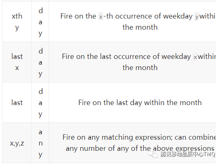The image size is (222, 164).
Task: Select the "last x" expression cell
Action: [17, 62]
